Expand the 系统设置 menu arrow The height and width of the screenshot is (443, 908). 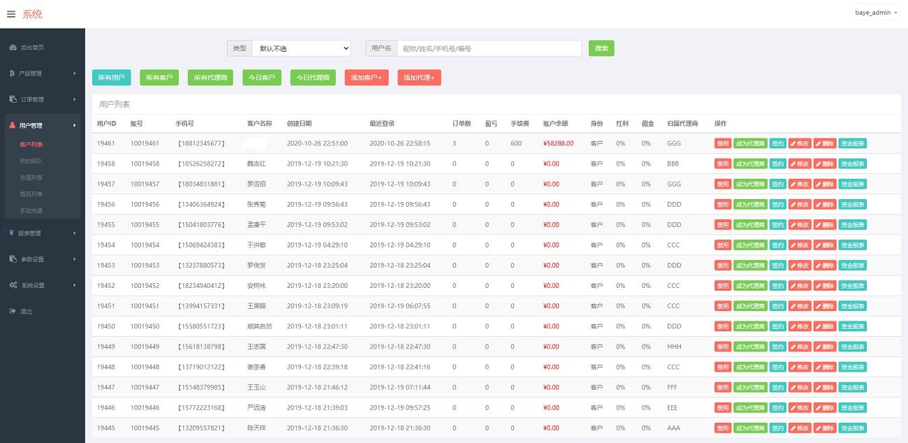(x=75, y=285)
